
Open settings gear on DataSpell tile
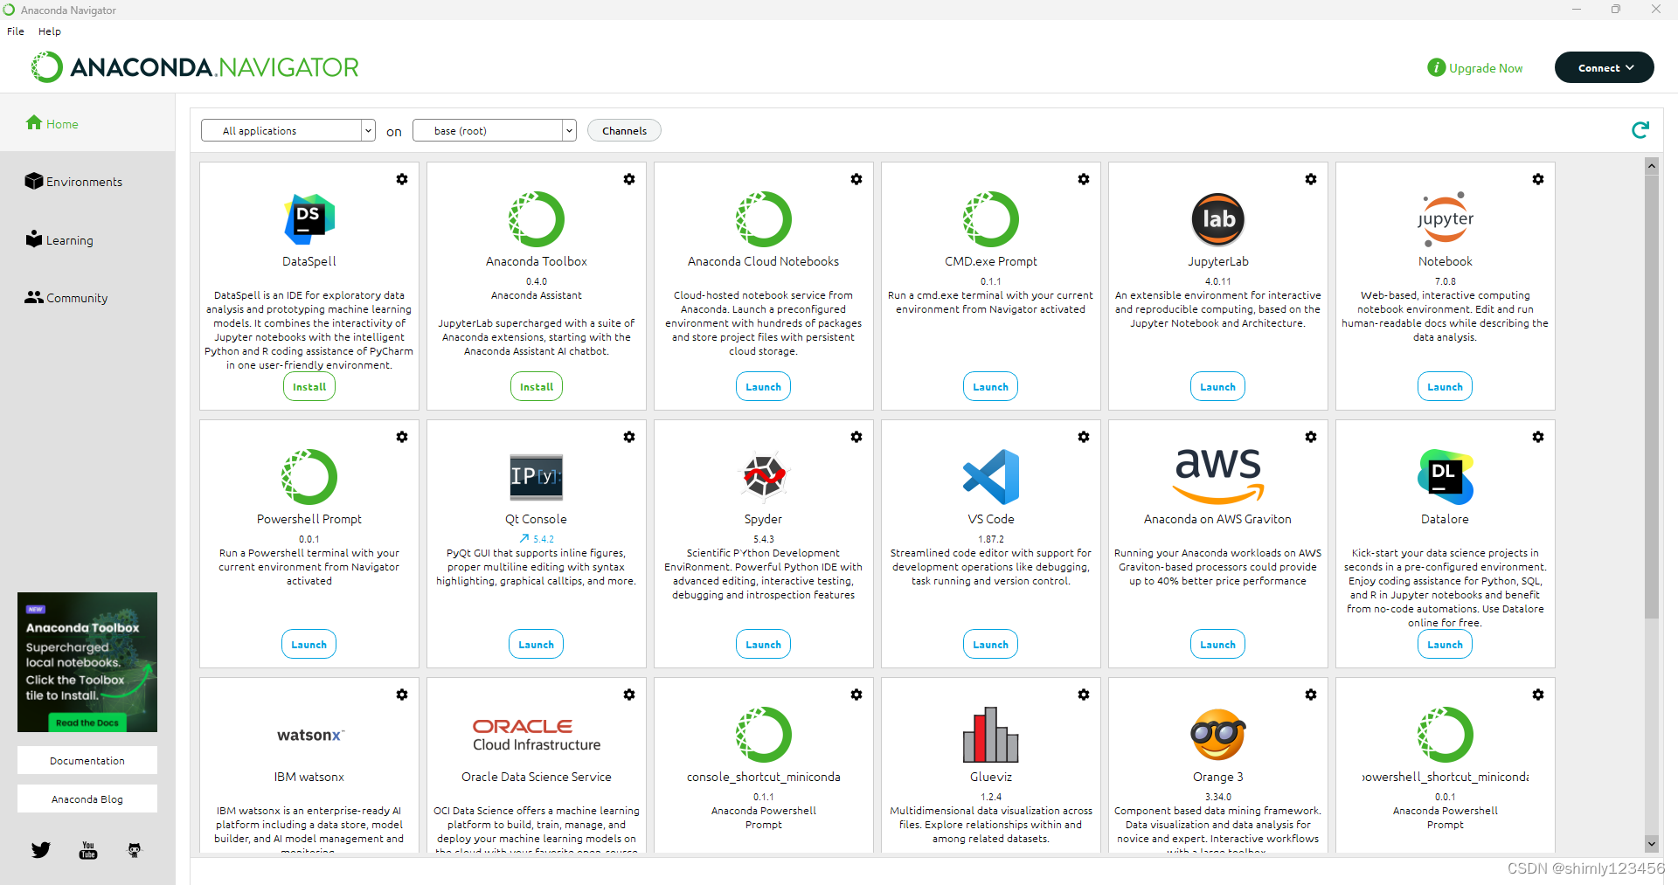pos(402,179)
